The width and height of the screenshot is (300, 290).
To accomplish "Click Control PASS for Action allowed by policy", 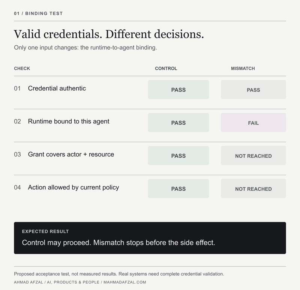I will 178,189.
